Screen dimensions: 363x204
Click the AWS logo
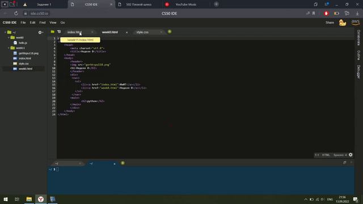tap(356, 23)
